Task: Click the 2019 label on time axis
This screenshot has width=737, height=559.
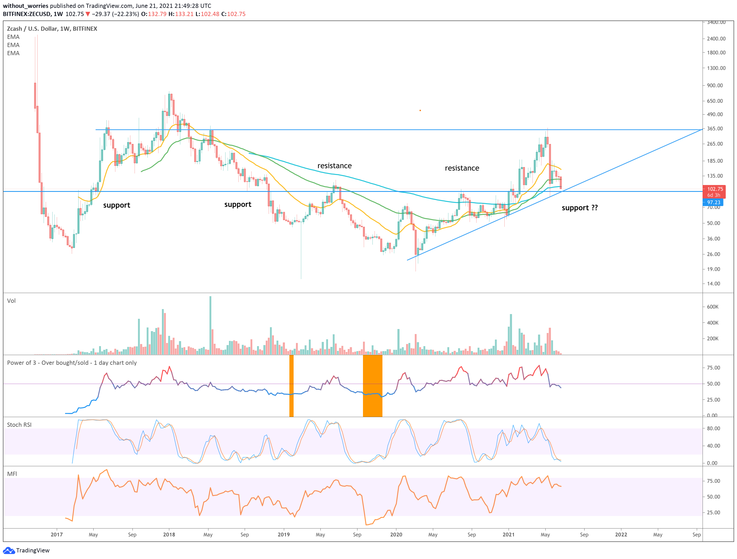Action: tap(284, 534)
